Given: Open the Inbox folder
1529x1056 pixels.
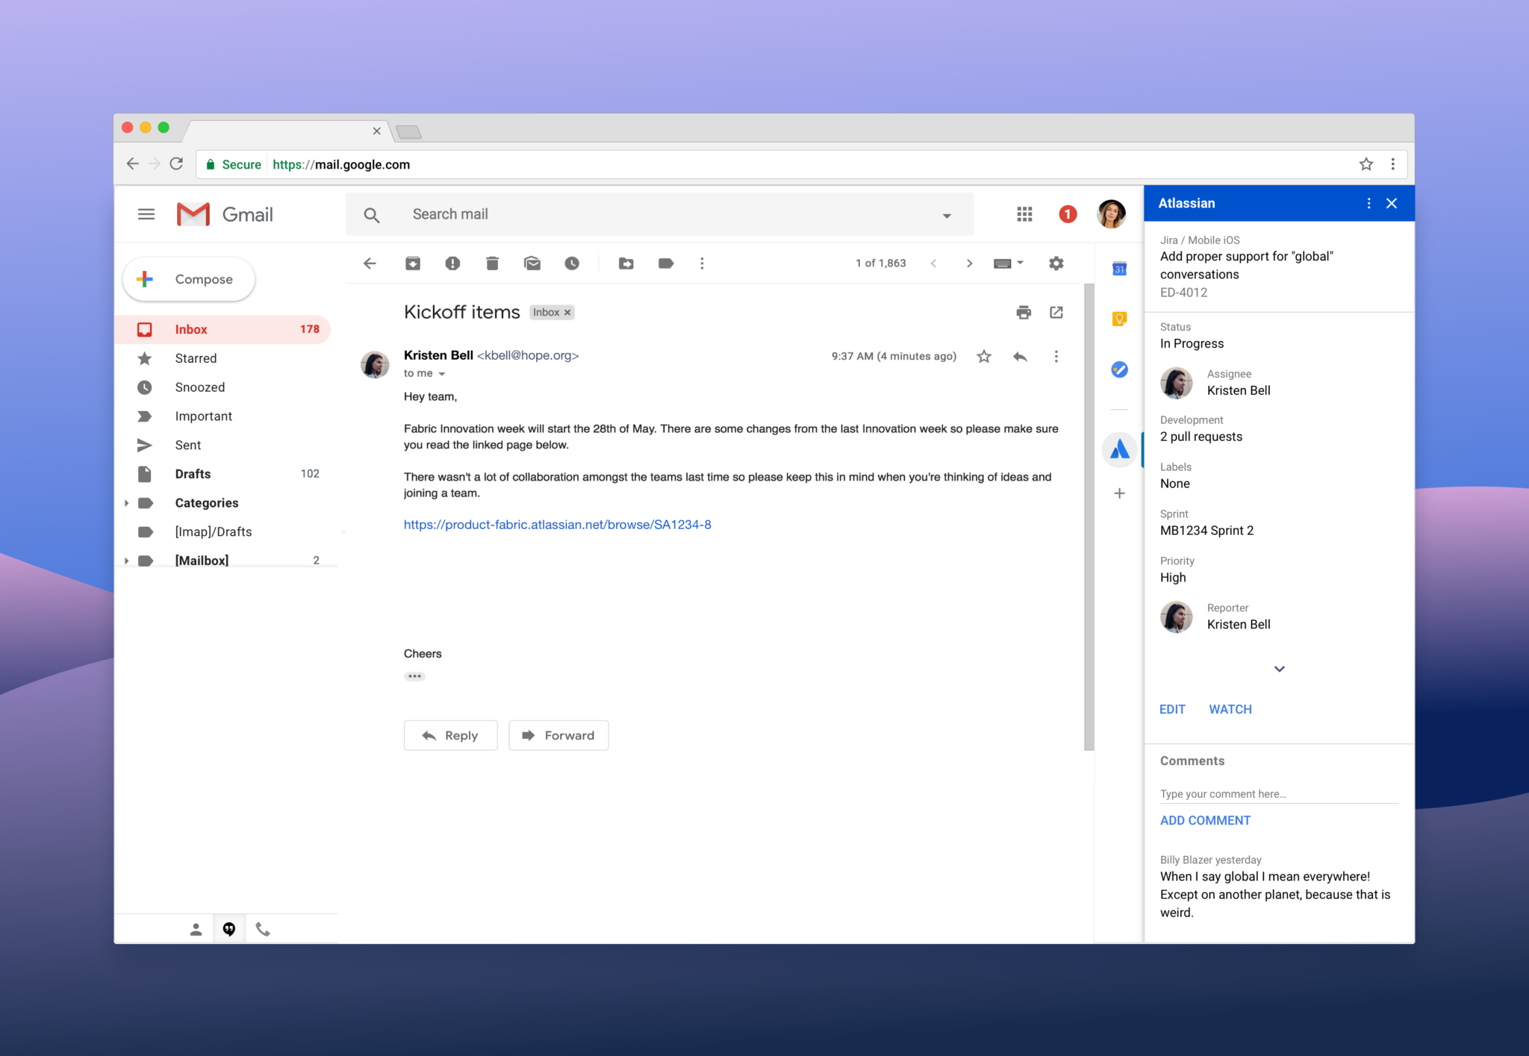Looking at the screenshot, I should point(222,329).
